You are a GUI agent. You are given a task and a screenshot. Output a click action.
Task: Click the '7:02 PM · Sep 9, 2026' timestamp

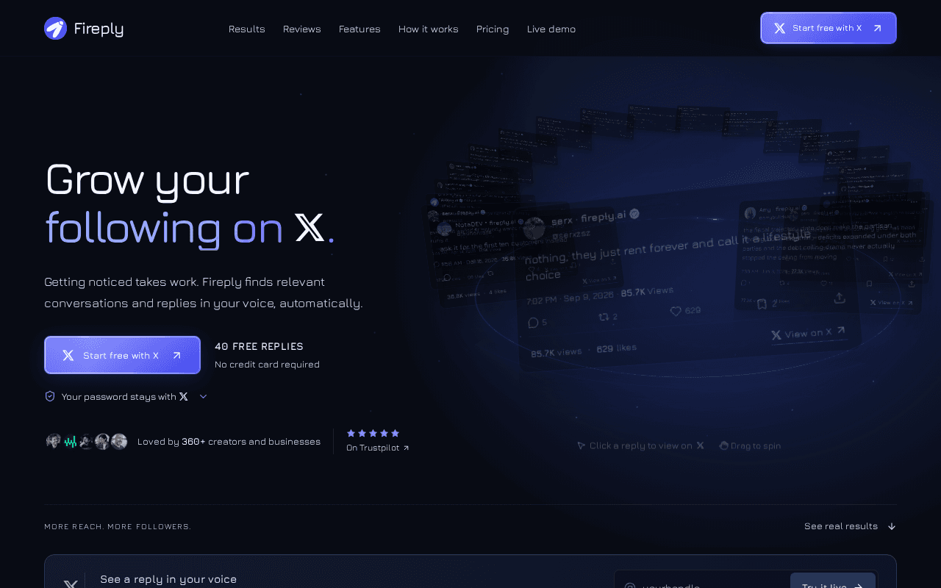(x=570, y=298)
